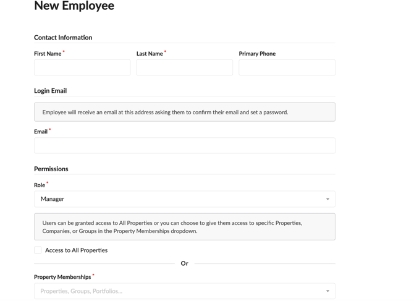Screen dimensions: 414x301
Task: Click the Last Name input field
Action: [185, 67]
